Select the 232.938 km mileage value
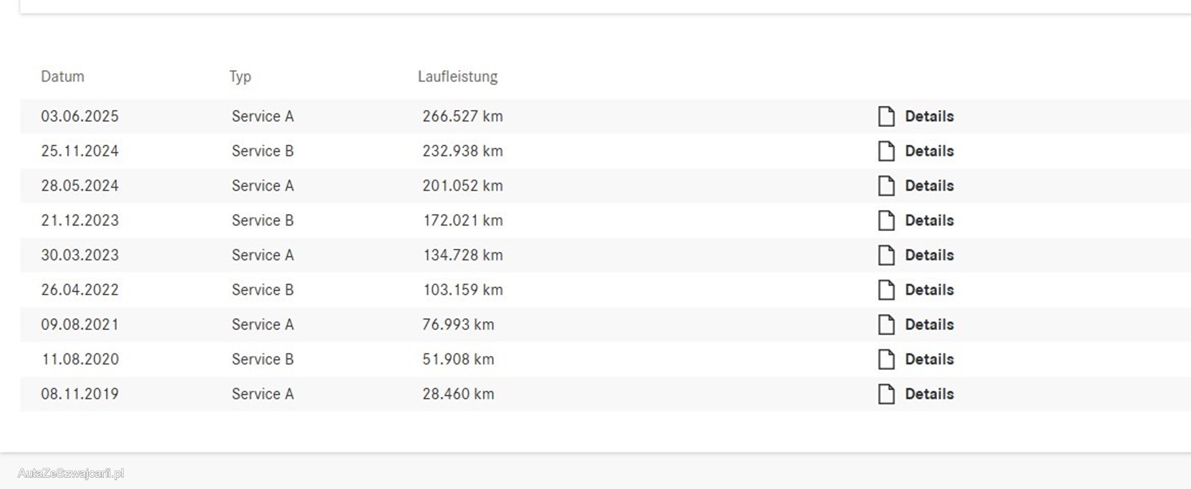This screenshot has width=1191, height=489. (462, 151)
